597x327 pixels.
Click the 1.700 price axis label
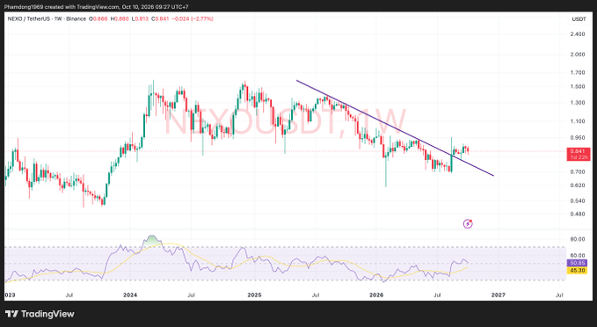tap(578, 72)
